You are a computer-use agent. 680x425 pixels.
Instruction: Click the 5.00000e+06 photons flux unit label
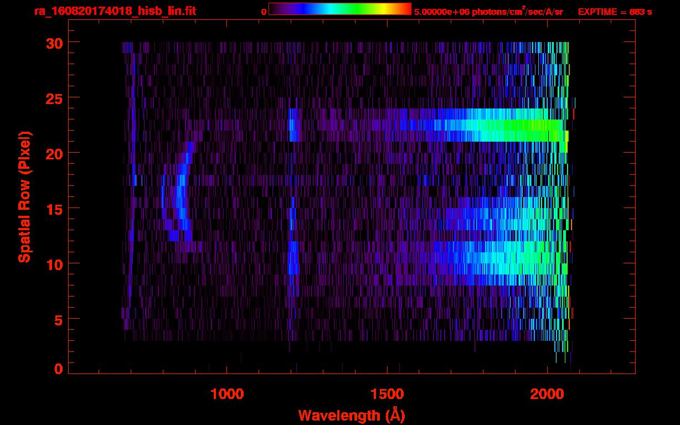click(488, 12)
